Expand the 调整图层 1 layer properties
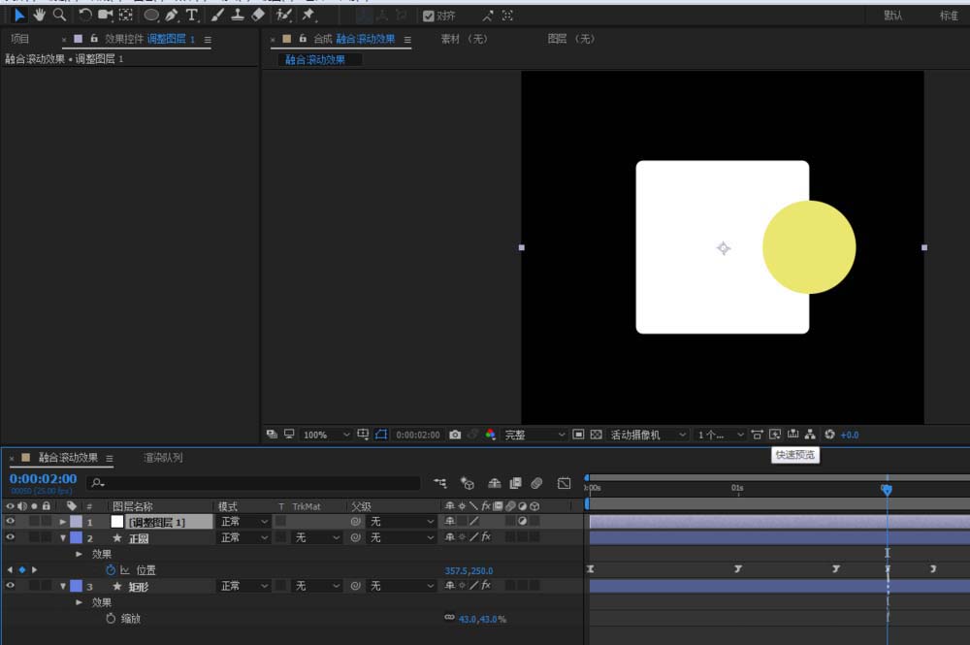Image resolution: width=970 pixels, height=645 pixels. 63,522
